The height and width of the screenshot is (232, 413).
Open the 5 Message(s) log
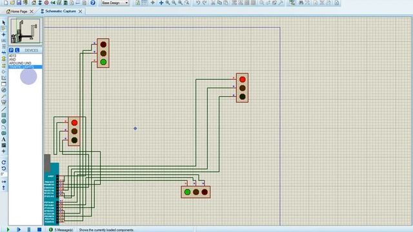61,229
